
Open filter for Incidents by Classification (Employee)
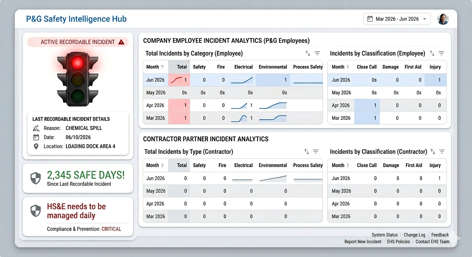pos(441,53)
